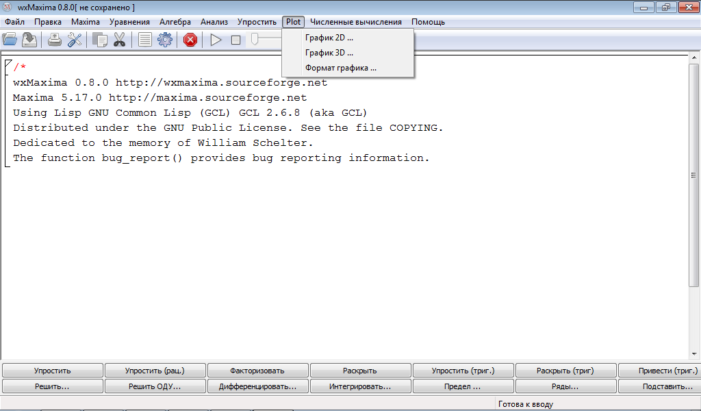Image resolution: width=701 pixels, height=411 pixels.
Task: Insert input cell with the gear icon
Action: [164, 40]
